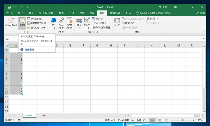
Task: Switch to Normal view in status bar
Action: click(153, 120)
